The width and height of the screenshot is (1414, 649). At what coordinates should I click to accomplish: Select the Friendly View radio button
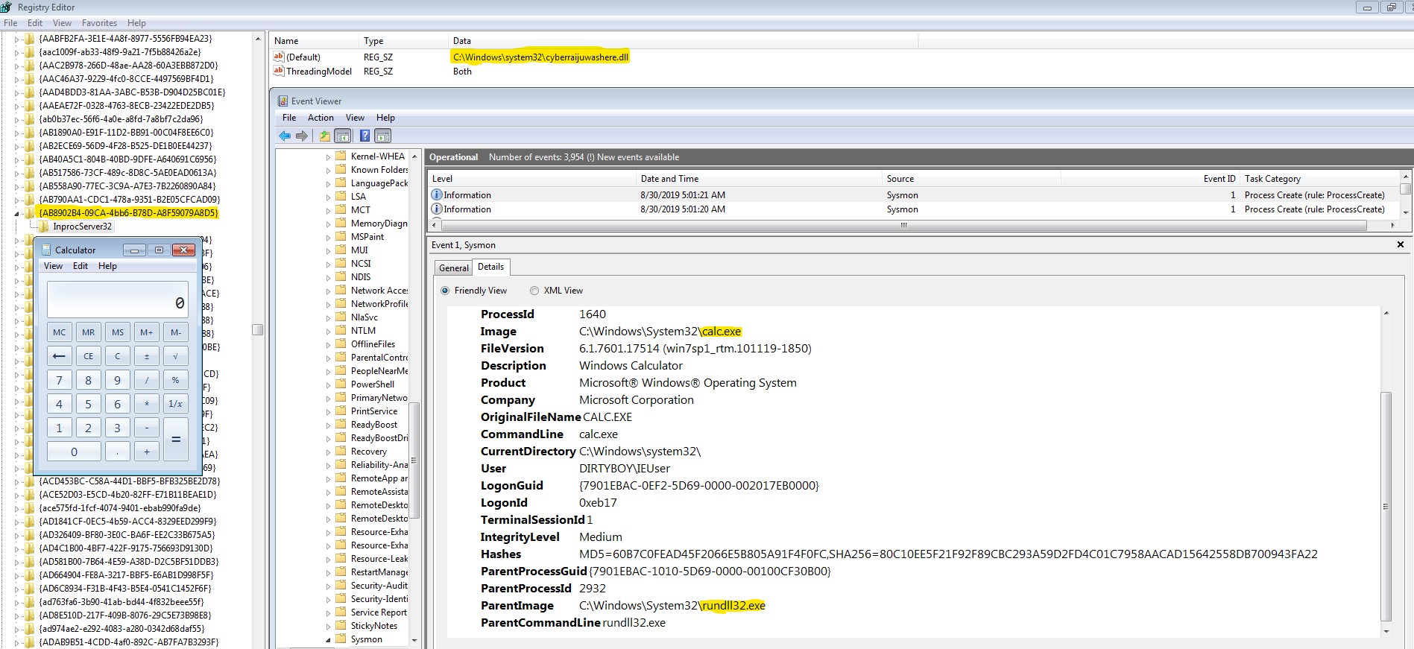(x=445, y=291)
